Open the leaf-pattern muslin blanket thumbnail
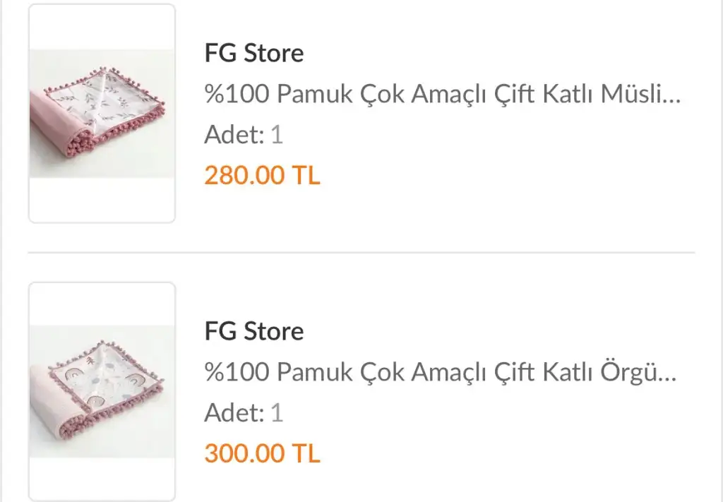 click(x=102, y=114)
